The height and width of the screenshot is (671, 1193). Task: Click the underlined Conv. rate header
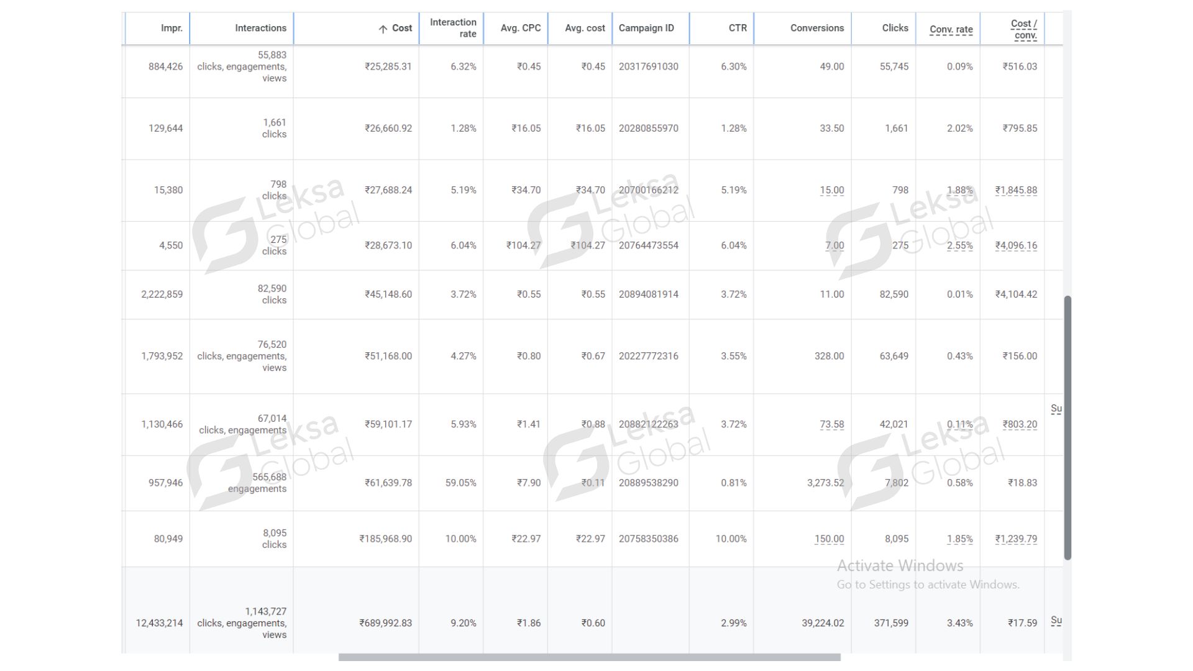coord(951,29)
